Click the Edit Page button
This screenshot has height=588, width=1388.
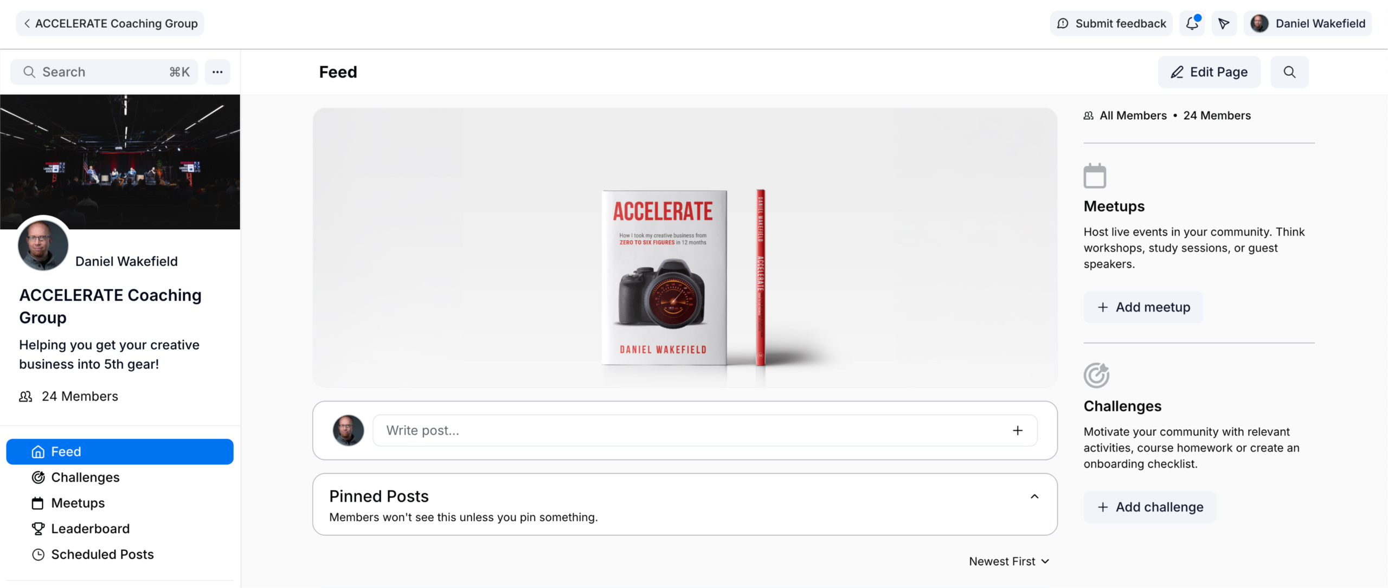point(1209,72)
